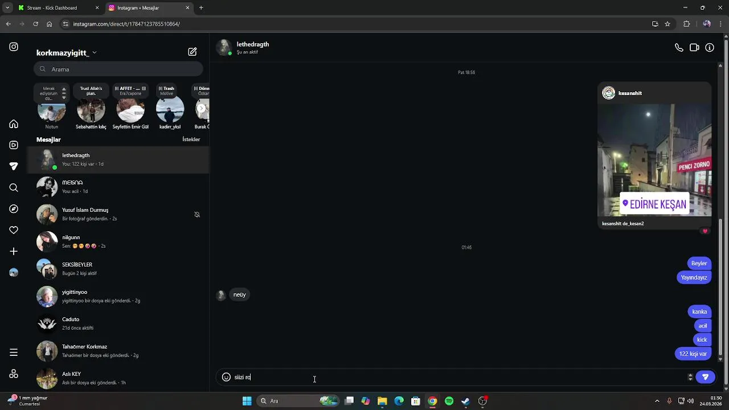Open SEKSİBEYLER group chat

pyautogui.click(x=118, y=269)
